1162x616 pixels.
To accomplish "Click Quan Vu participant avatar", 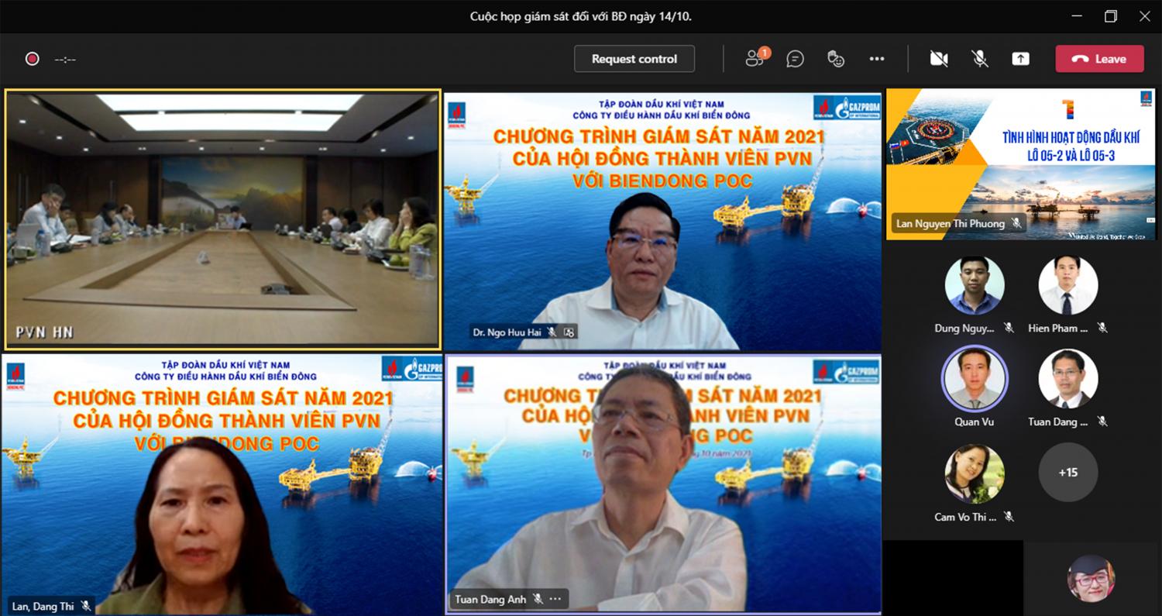I will 975,379.
